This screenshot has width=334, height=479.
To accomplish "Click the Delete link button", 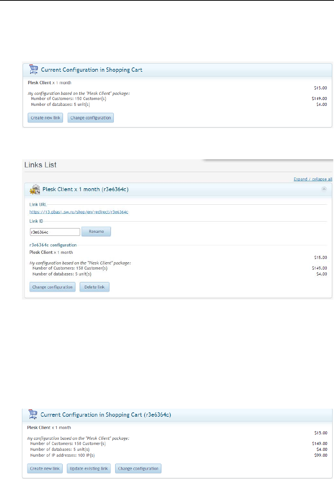I will coord(94,287).
